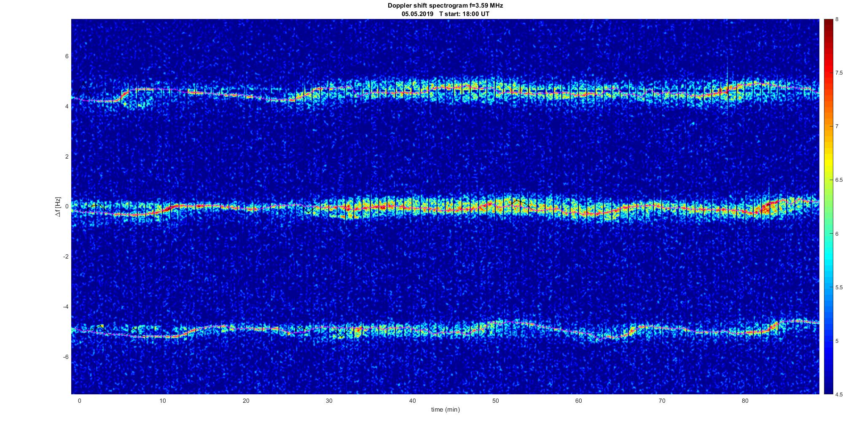Viewport: 843px width, 423px height.
Task: Click colorbar tick label 7.5
Action: pos(836,73)
